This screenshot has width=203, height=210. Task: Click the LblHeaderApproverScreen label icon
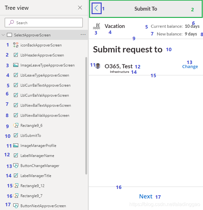click(x=16, y=55)
